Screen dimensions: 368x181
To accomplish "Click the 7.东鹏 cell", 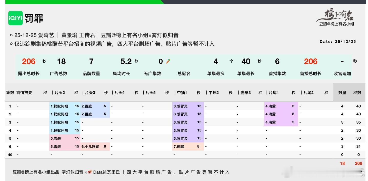I will [179, 147].
